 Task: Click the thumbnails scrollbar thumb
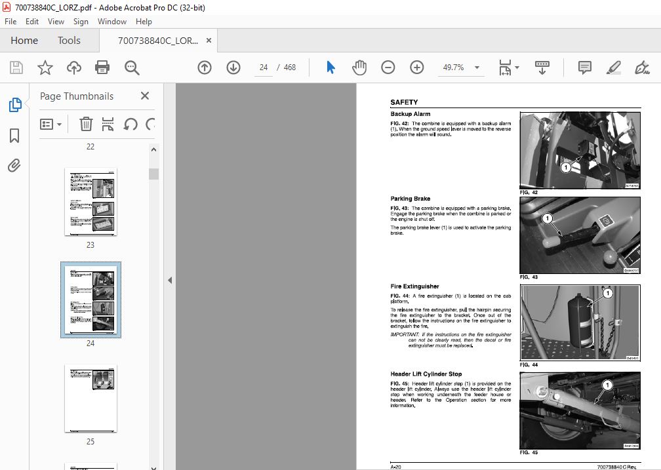pos(154,174)
